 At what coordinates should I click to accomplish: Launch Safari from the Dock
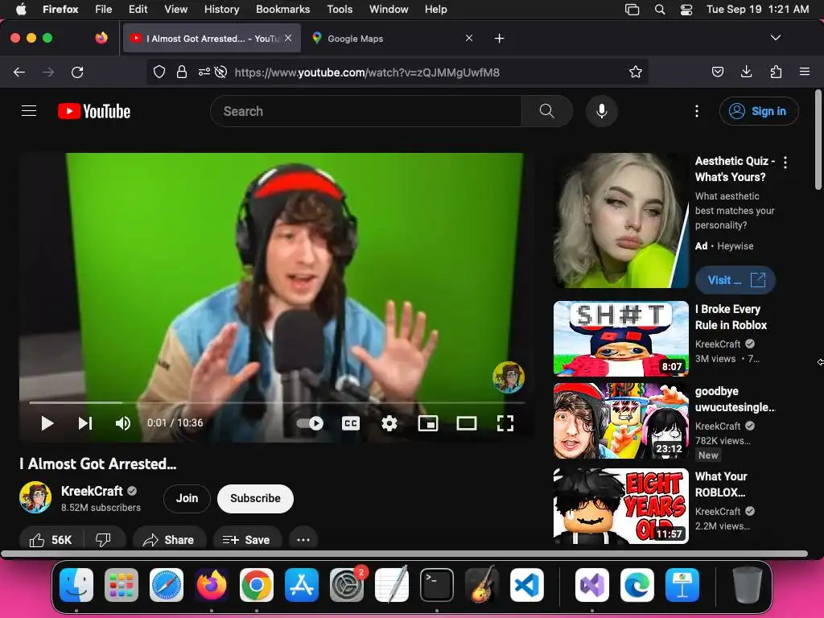167,585
